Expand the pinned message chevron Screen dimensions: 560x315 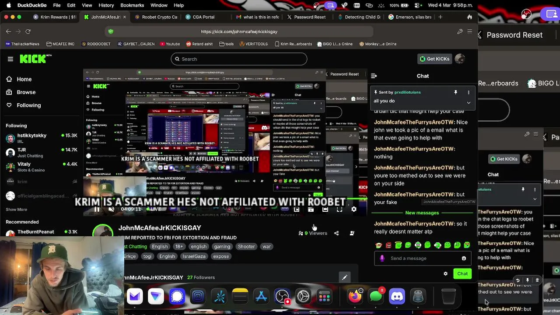pyautogui.click(x=469, y=103)
